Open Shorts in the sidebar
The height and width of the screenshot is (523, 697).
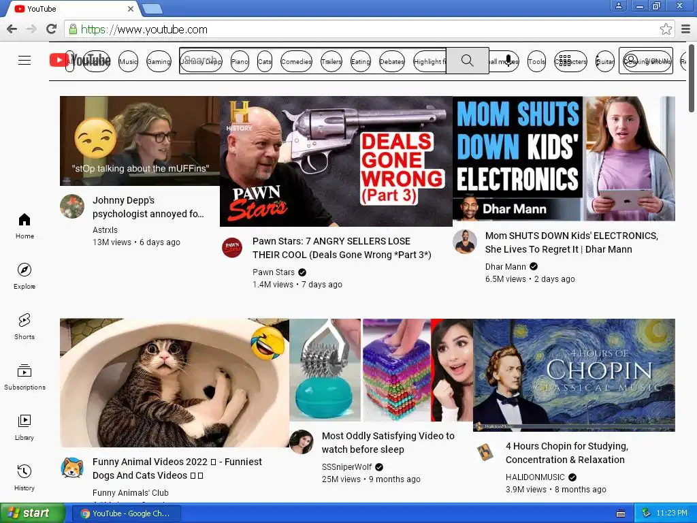click(25, 326)
